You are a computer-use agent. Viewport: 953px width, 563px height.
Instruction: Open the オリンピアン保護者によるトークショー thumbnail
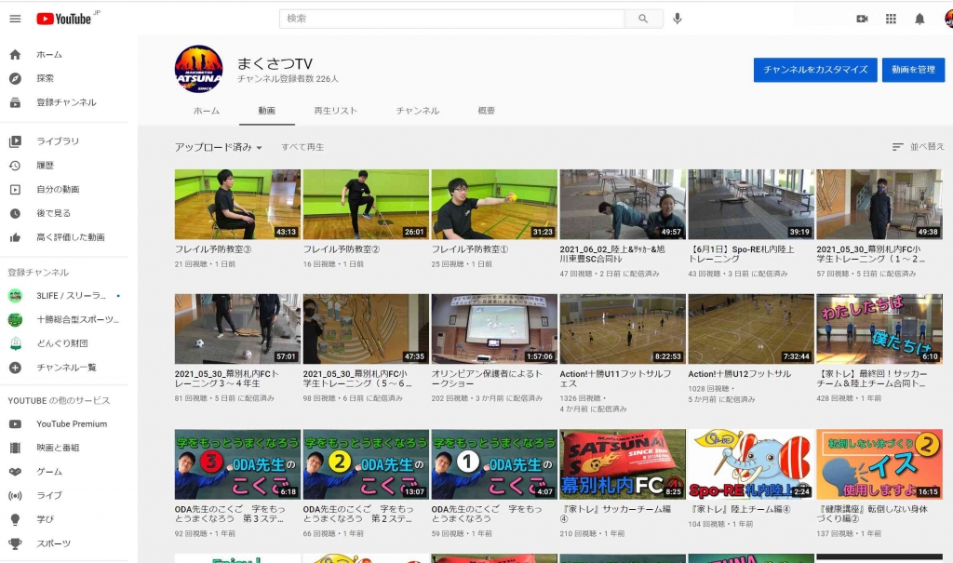pos(494,328)
